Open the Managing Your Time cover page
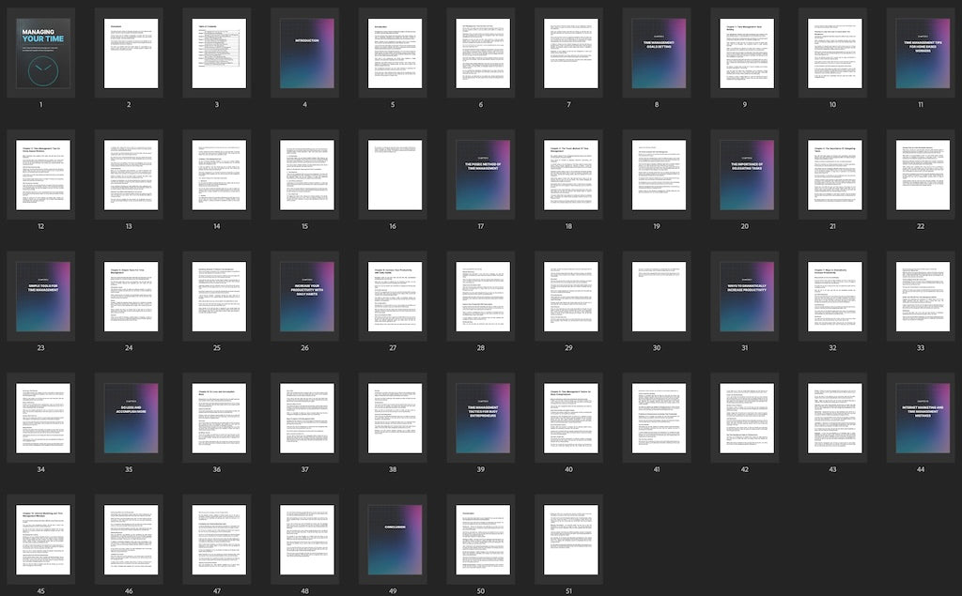 pyautogui.click(x=42, y=54)
